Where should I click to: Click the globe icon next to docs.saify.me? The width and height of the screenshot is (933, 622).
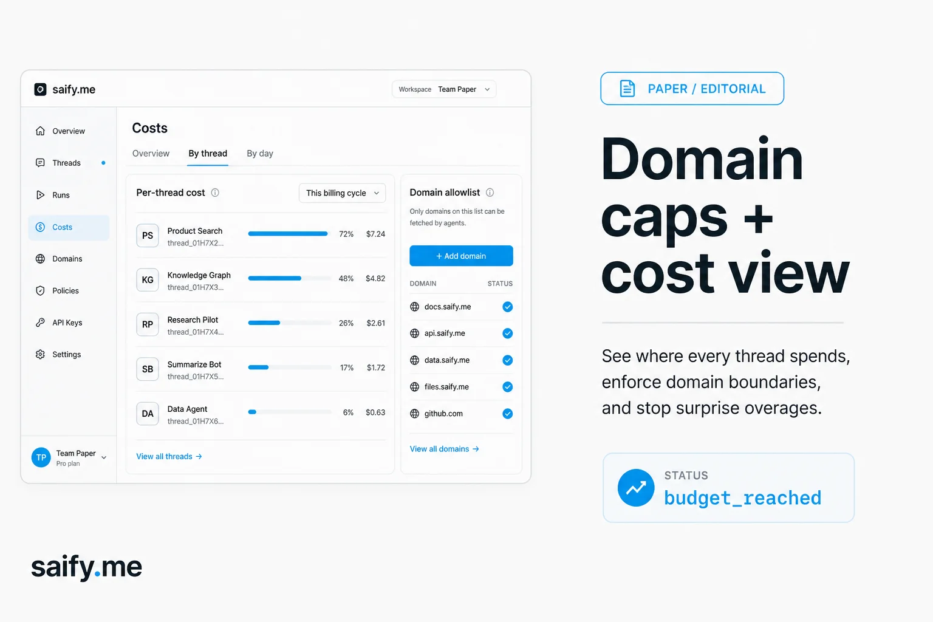[415, 307]
